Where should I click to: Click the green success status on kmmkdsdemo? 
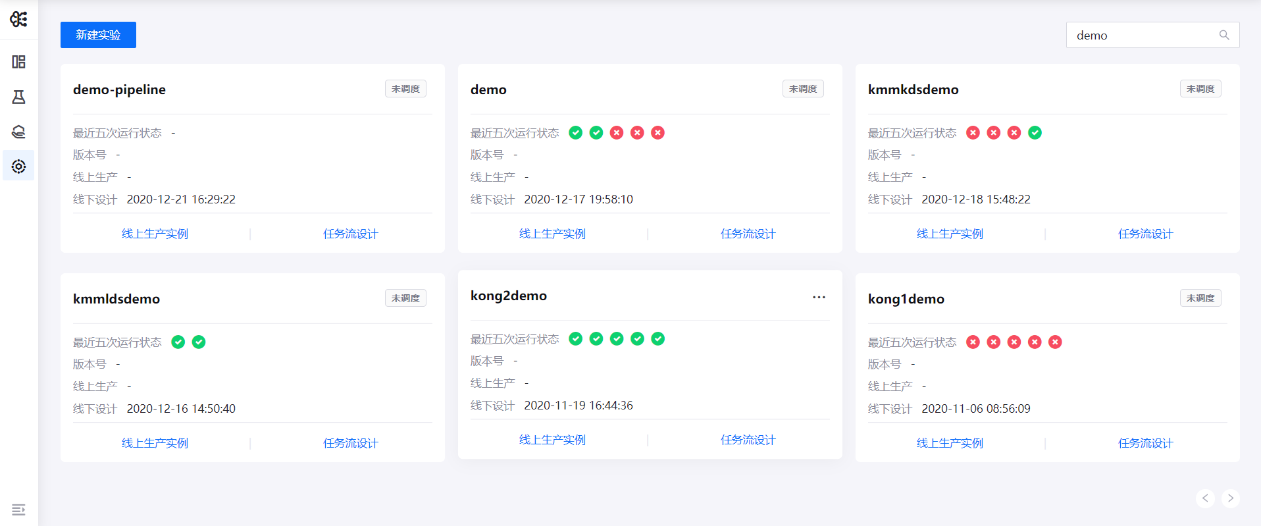tap(1035, 133)
